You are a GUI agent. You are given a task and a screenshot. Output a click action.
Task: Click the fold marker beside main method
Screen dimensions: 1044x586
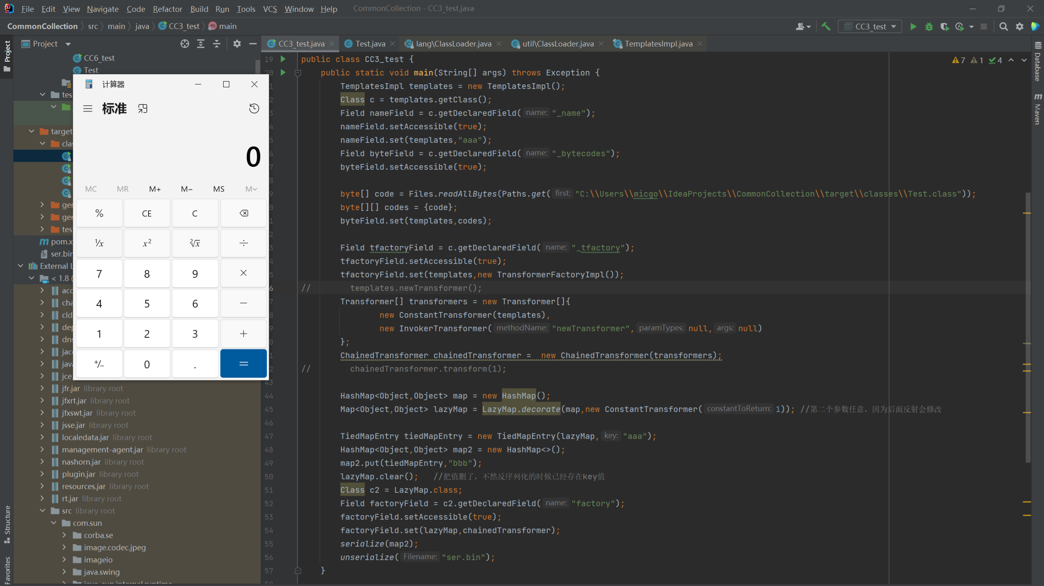[x=298, y=73]
